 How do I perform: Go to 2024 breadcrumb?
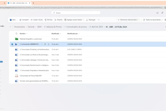pyautogui.click(x=39, y=27)
